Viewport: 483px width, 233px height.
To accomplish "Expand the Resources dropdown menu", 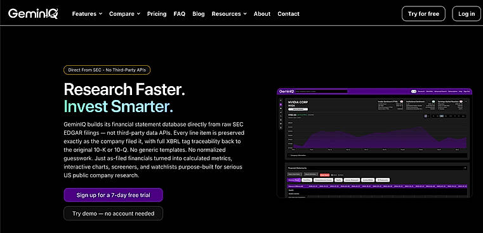I will point(229,14).
